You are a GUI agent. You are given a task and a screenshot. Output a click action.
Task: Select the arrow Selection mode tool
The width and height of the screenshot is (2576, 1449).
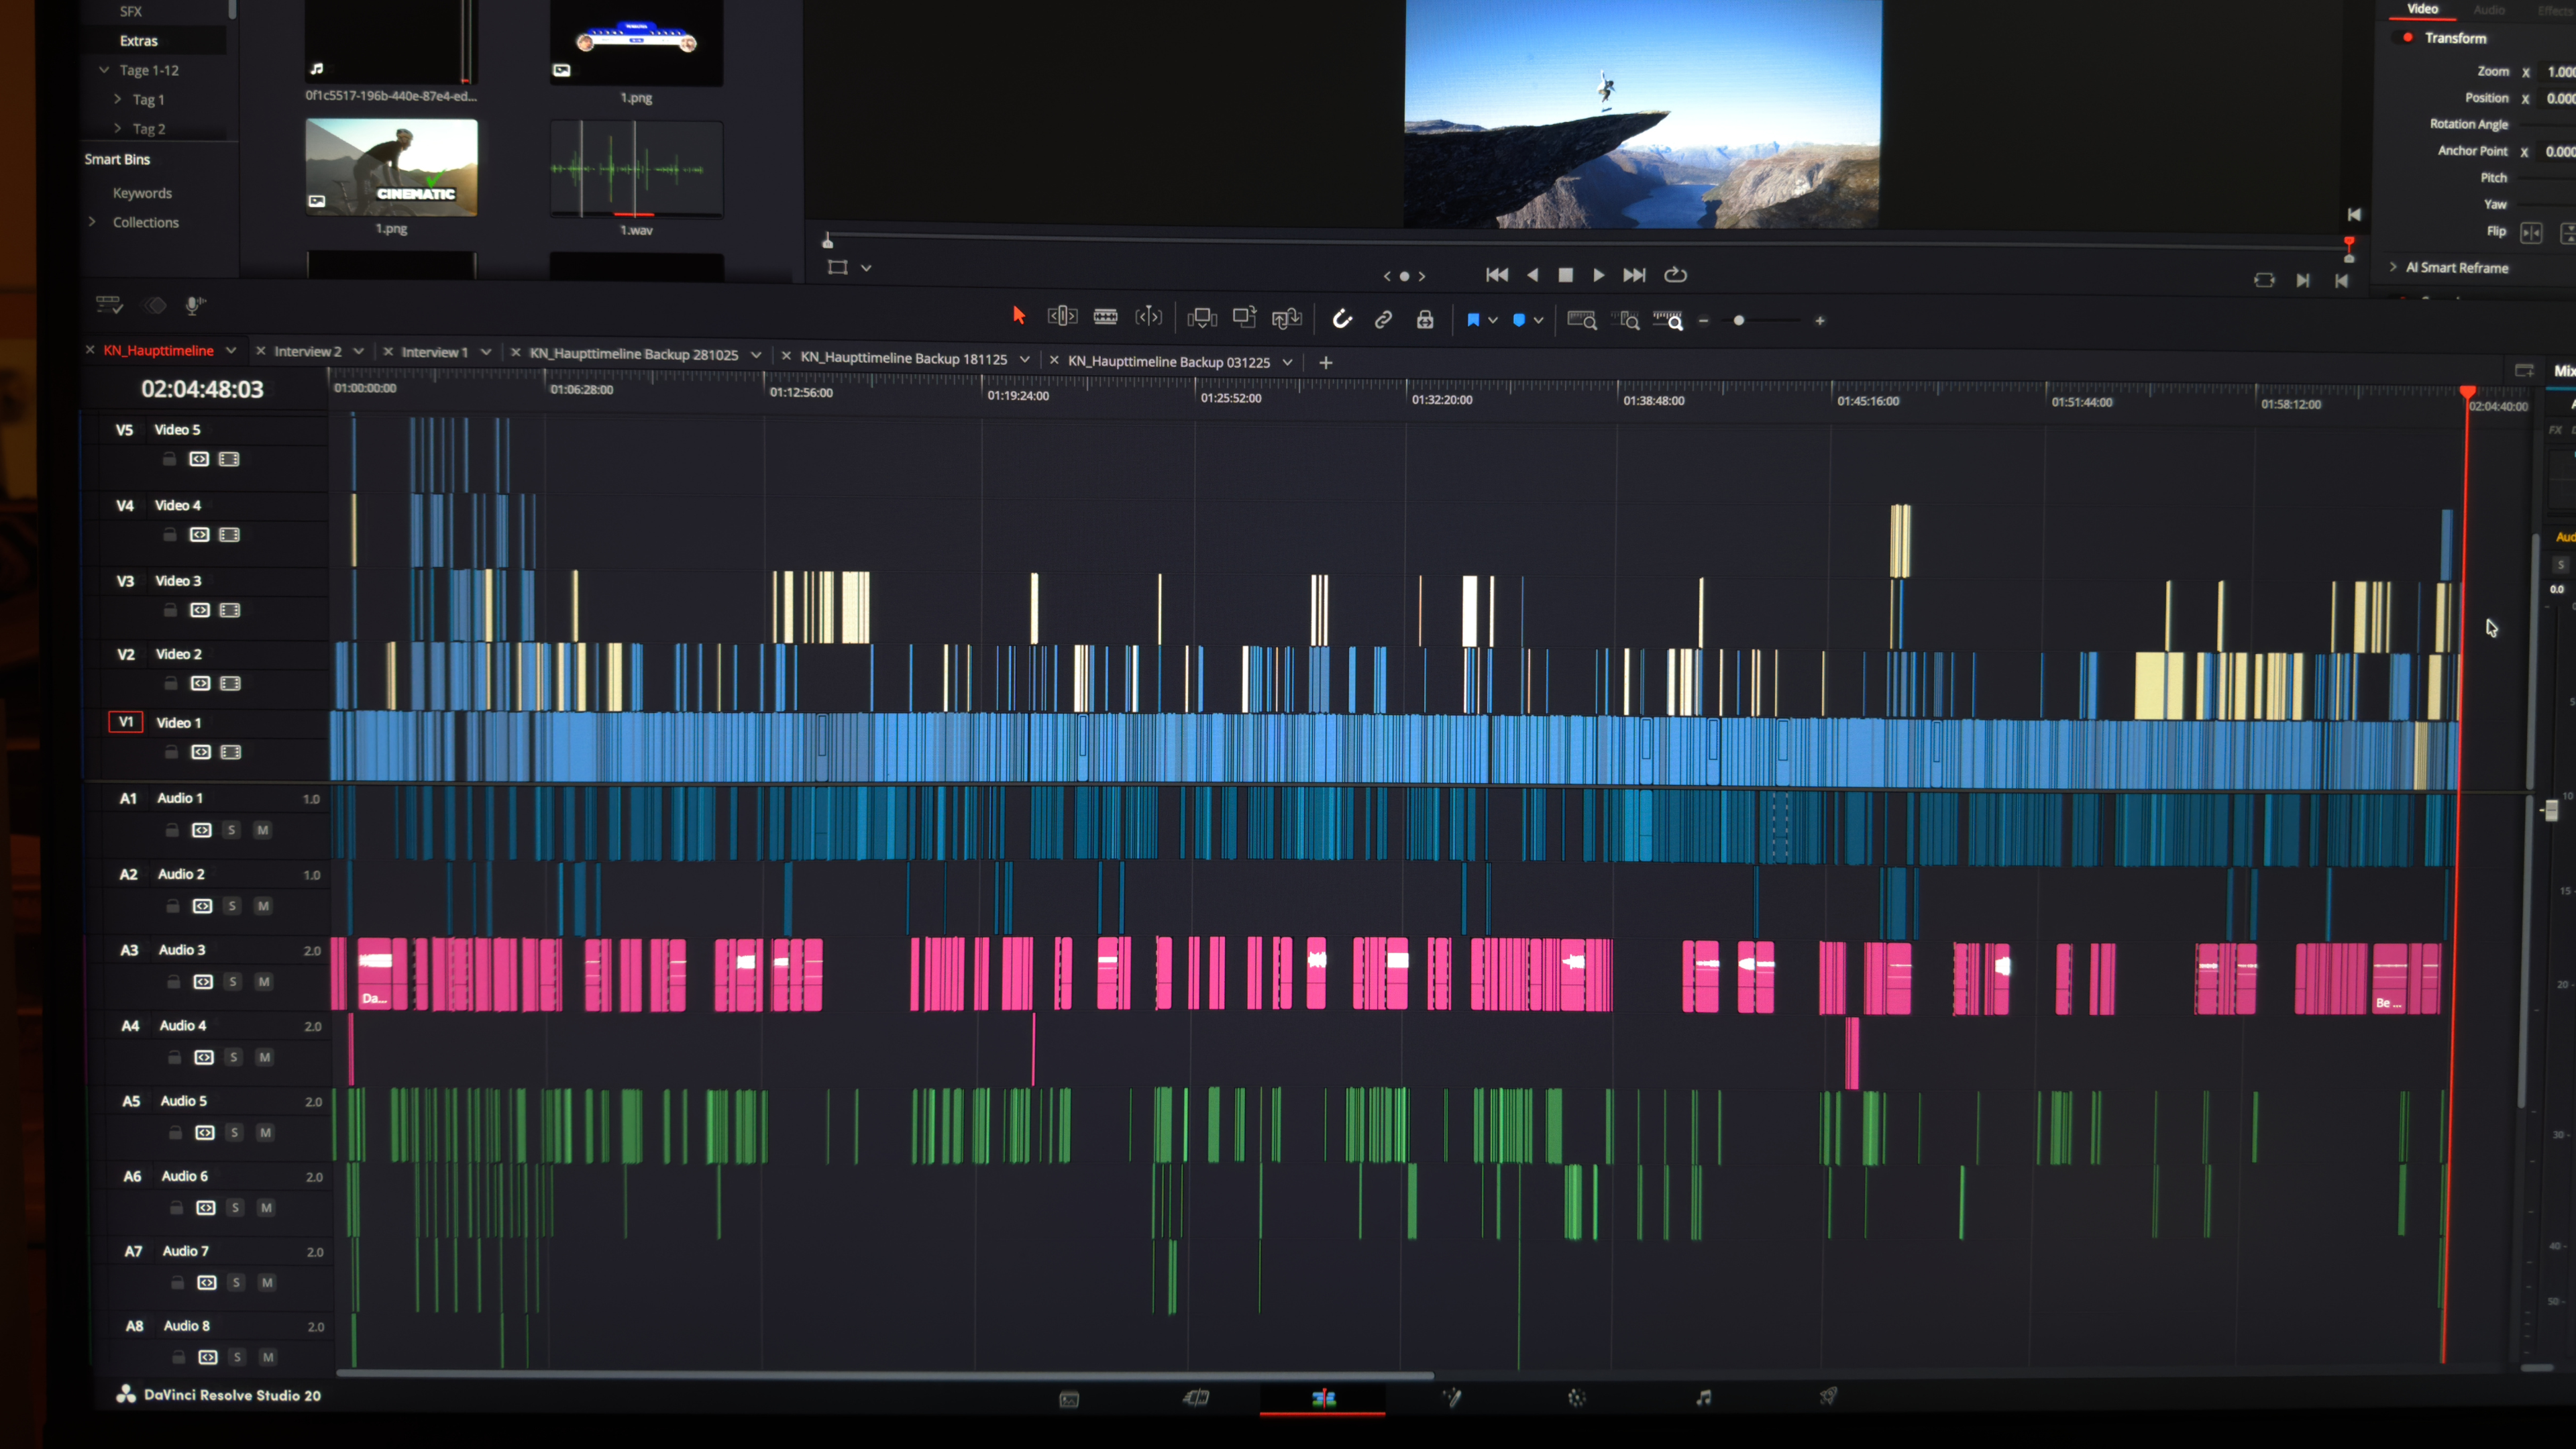(x=1018, y=316)
